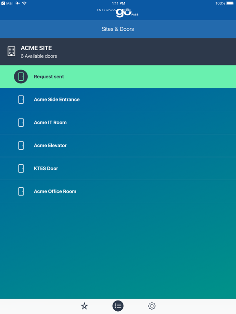This screenshot has width=236, height=314.
Task: Select the Acme Office Room label
Action: tap(55, 191)
